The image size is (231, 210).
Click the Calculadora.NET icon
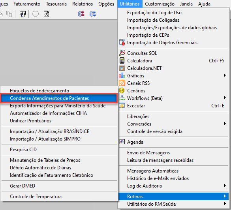pyautogui.click(x=122, y=68)
